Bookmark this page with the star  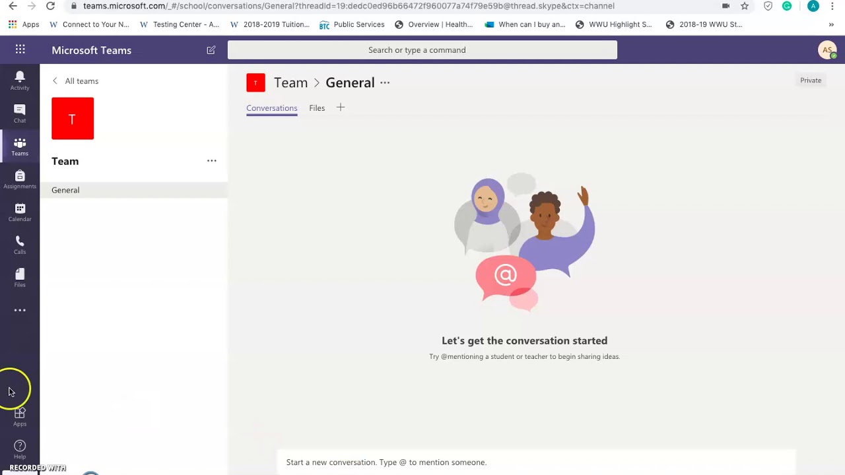click(745, 6)
